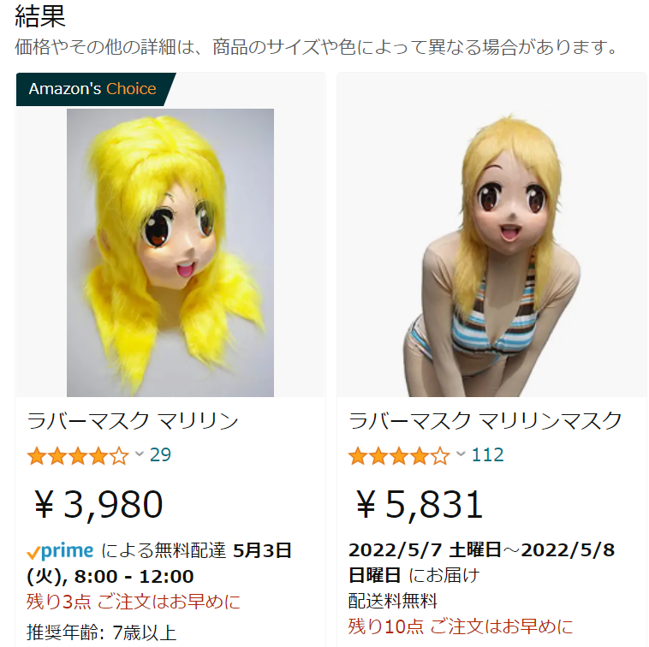Viewport: 649px width, 647px height.
Task: Expand rating dropdown arrow beside 112 reviews
Action: 461,454
